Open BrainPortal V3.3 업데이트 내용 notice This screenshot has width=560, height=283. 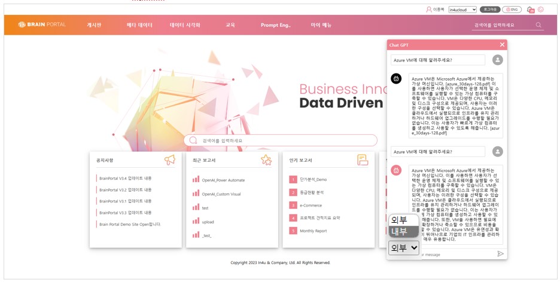[x=126, y=213]
